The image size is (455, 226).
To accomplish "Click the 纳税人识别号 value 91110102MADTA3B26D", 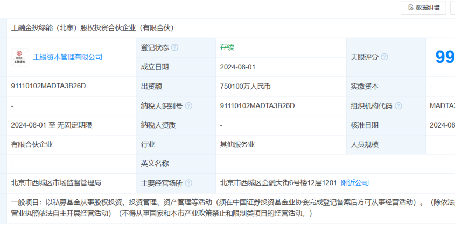I will (257, 106).
